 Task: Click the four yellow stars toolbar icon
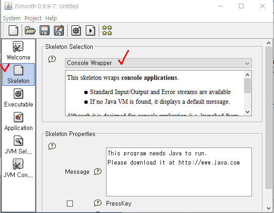click(x=107, y=30)
